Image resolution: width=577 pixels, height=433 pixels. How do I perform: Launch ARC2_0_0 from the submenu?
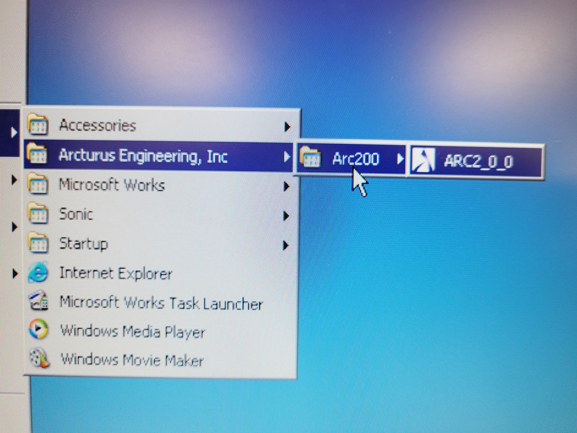(x=478, y=161)
